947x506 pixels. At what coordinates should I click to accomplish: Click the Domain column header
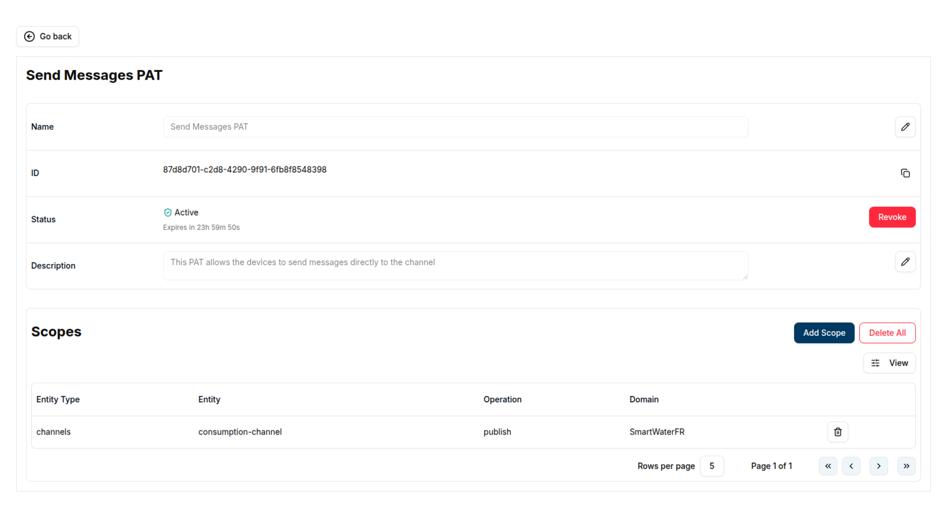[643, 399]
